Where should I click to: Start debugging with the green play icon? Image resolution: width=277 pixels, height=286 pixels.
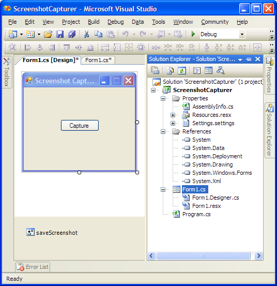tap(193, 34)
